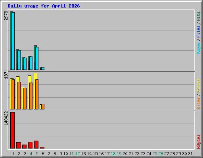
Task: Click the day 1 KBytes red bar
Action: click(12, 130)
